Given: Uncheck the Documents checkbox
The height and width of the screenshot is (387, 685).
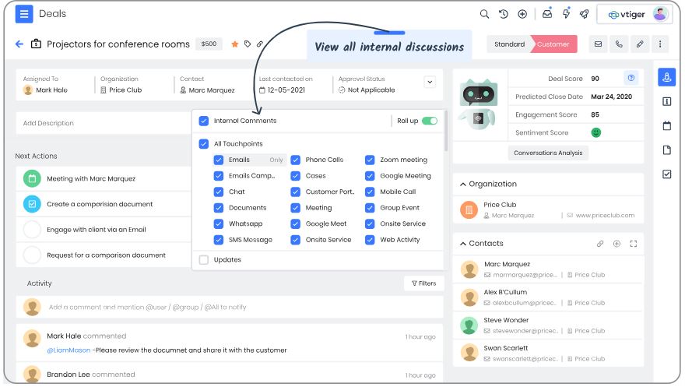Looking at the screenshot, I should pyautogui.click(x=219, y=208).
